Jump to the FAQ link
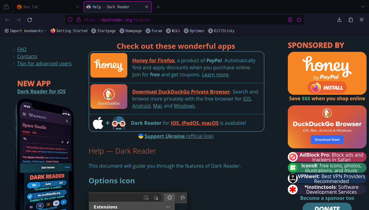The width and height of the screenshot is (369, 210). (x=22, y=49)
